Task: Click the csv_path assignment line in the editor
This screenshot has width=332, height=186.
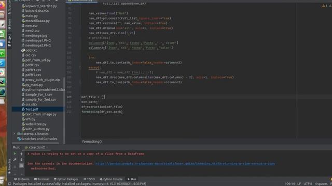Action: [91, 102]
